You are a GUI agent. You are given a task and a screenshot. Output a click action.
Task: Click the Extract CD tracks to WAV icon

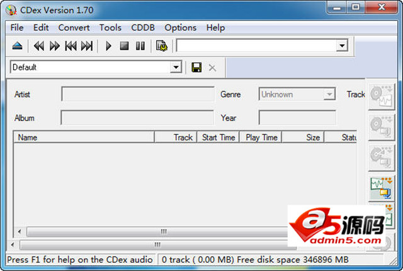382,96
